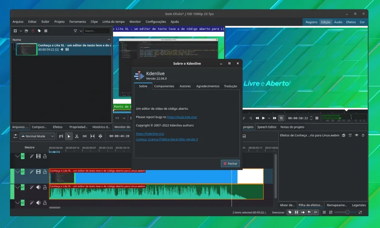Collapse the A2 track chevron
The width and height of the screenshot is (380, 228).
(17, 203)
